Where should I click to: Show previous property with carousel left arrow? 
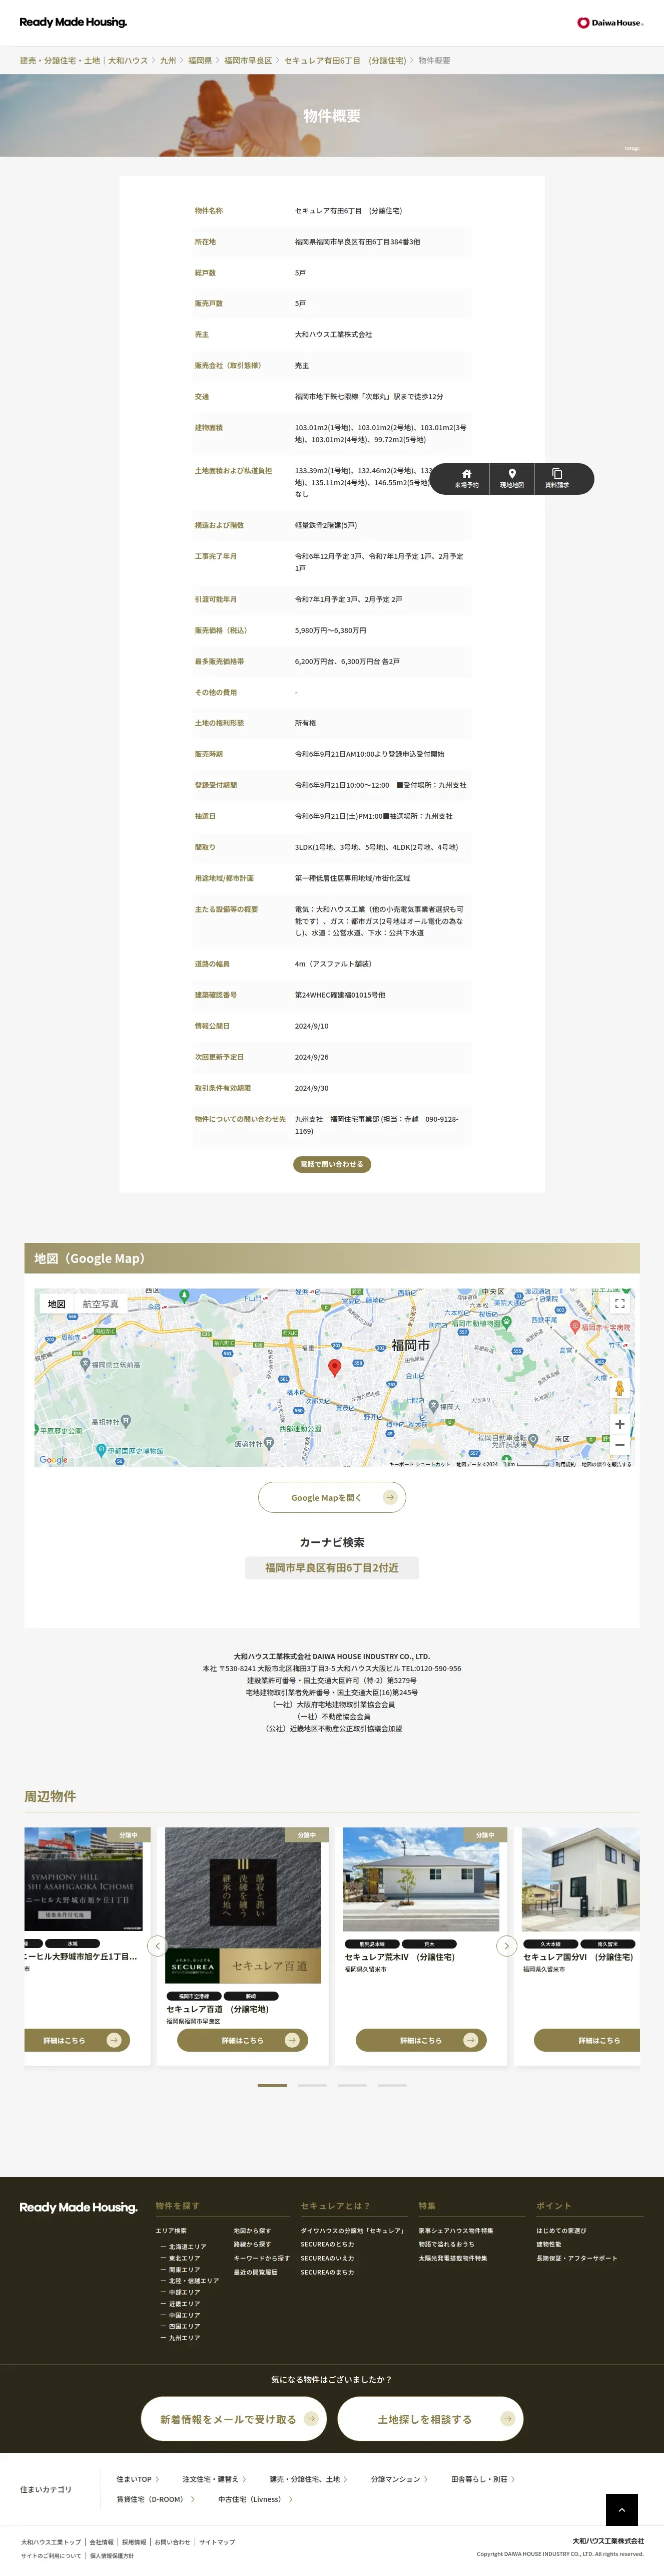point(157,1946)
